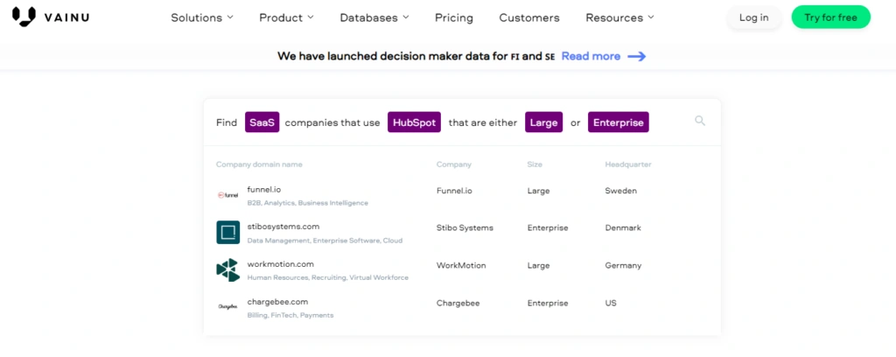The height and width of the screenshot is (357, 896).
Task: Expand the Resources menu
Action: coord(620,17)
